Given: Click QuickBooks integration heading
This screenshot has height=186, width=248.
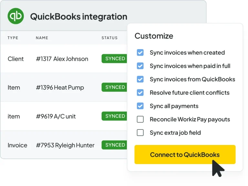Looking at the screenshot, I should [78, 16].
